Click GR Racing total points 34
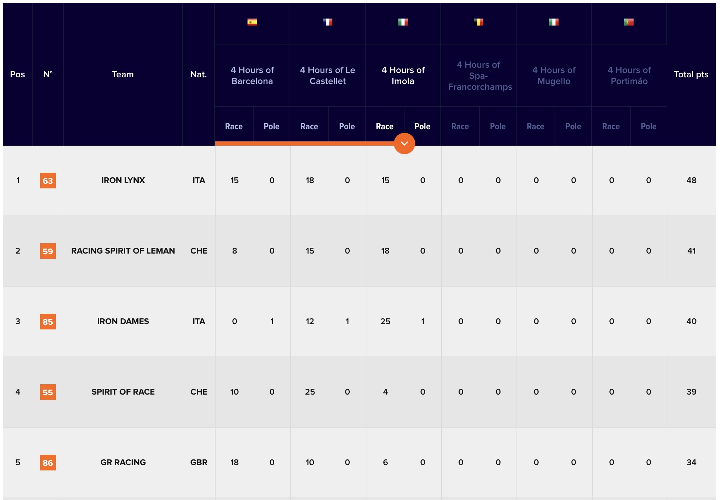This screenshot has width=720, height=500. pos(692,462)
